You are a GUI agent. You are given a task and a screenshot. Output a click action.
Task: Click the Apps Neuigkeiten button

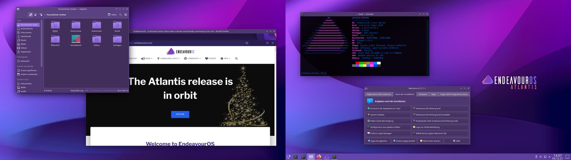point(377,141)
